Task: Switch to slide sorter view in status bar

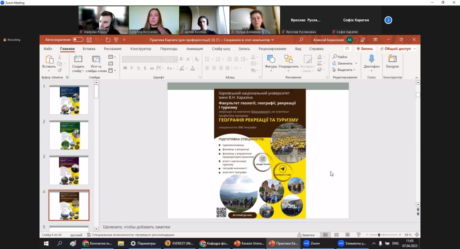Action: point(336,235)
